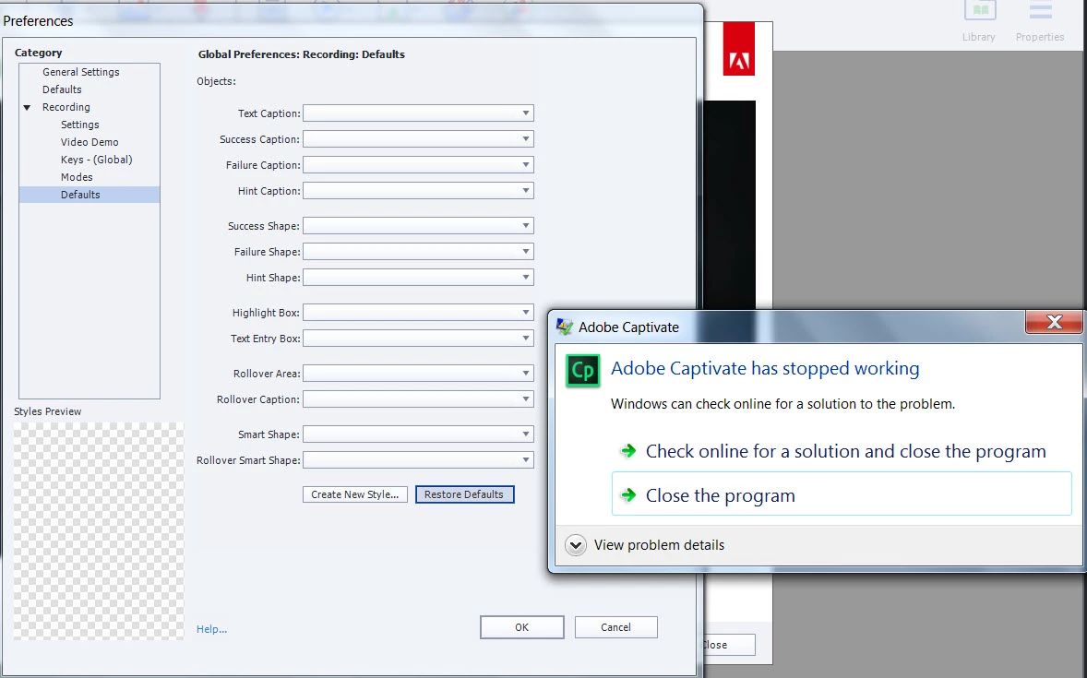This screenshot has height=678, width=1087.
Task: Open Hint Shape style dropdown
Action: coord(418,278)
